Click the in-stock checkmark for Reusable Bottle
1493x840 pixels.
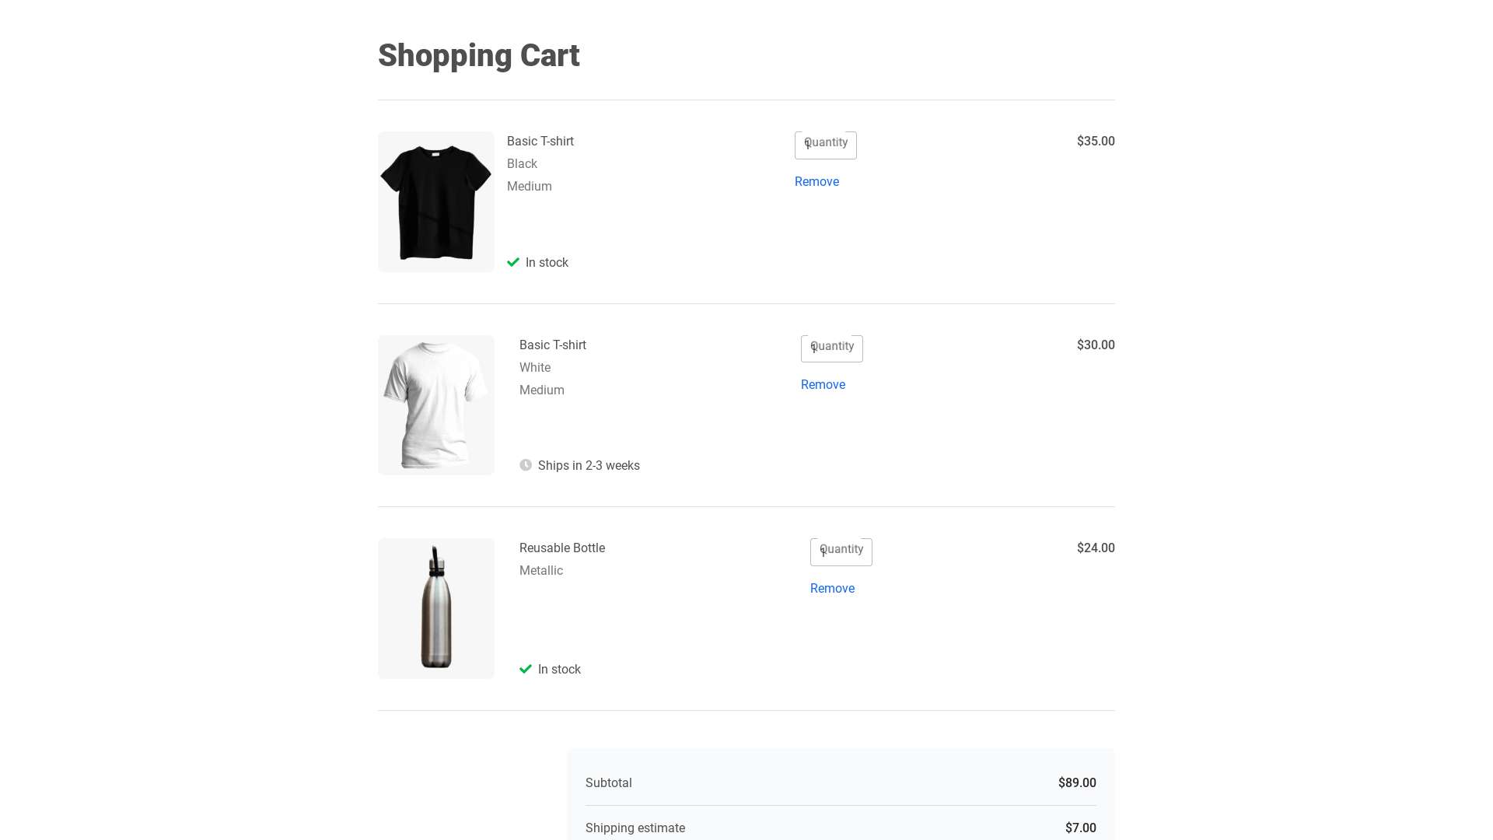(525, 669)
